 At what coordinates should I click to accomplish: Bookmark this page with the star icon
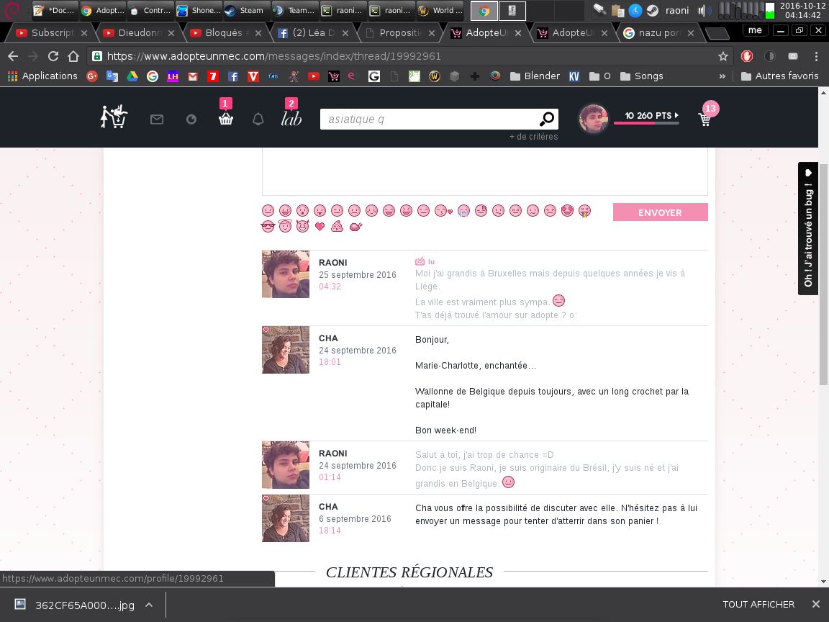[722, 56]
